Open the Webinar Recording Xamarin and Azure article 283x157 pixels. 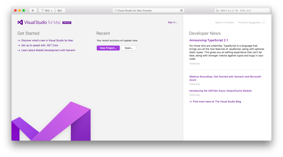click(225, 78)
